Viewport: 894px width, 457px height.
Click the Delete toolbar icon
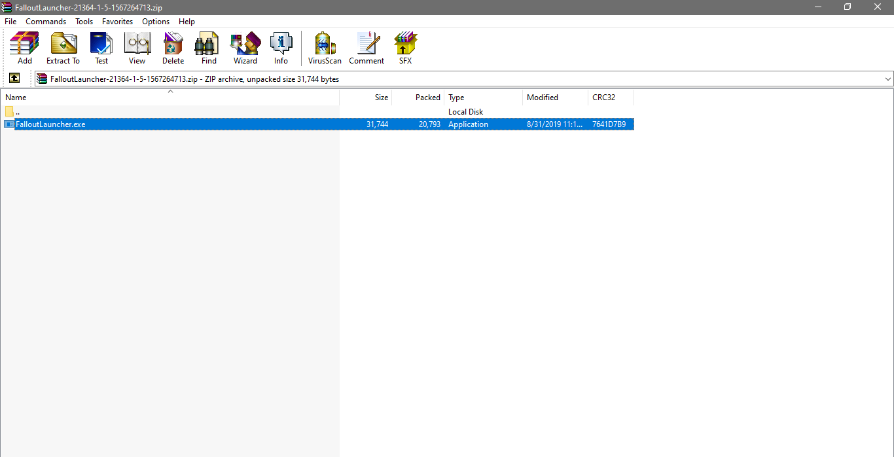173,48
